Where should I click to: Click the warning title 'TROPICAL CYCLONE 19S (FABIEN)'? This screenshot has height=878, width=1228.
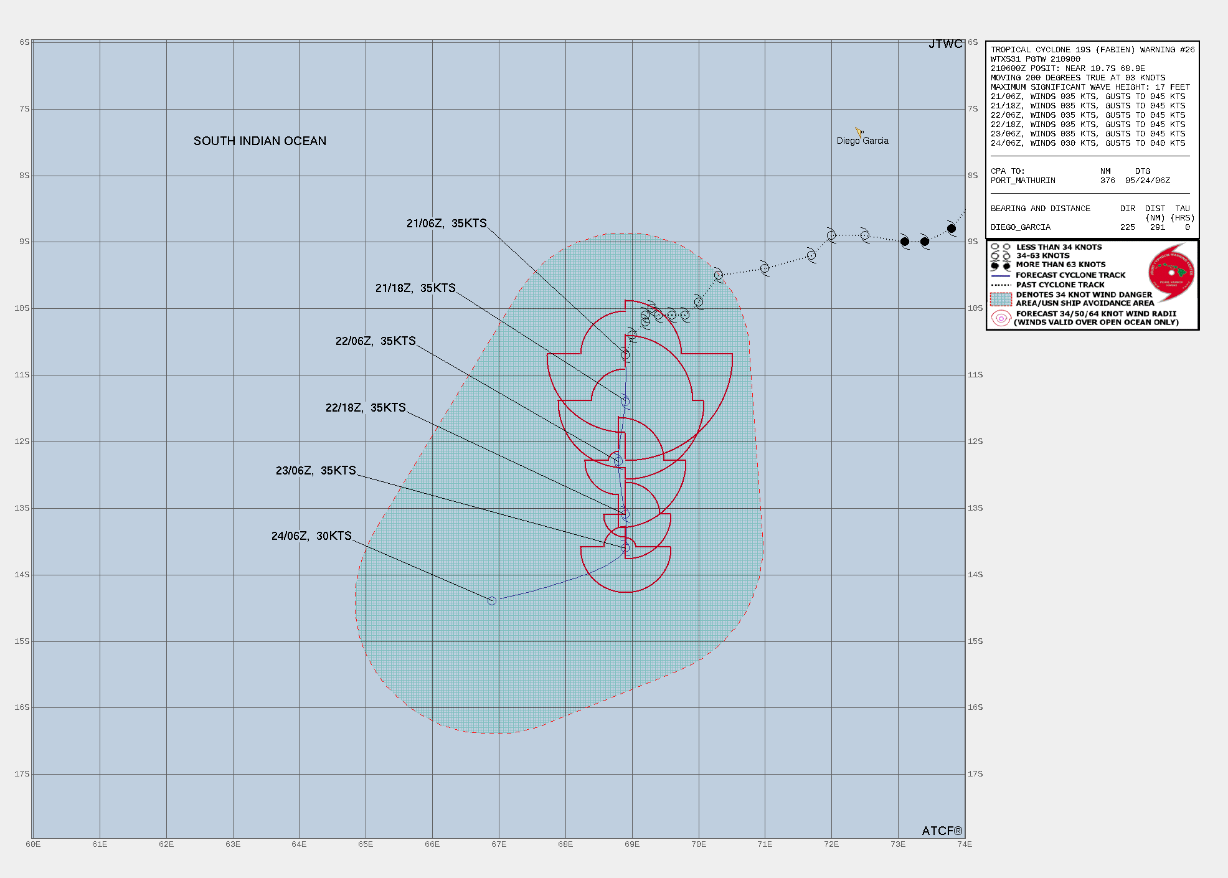click(x=1063, y=50)
